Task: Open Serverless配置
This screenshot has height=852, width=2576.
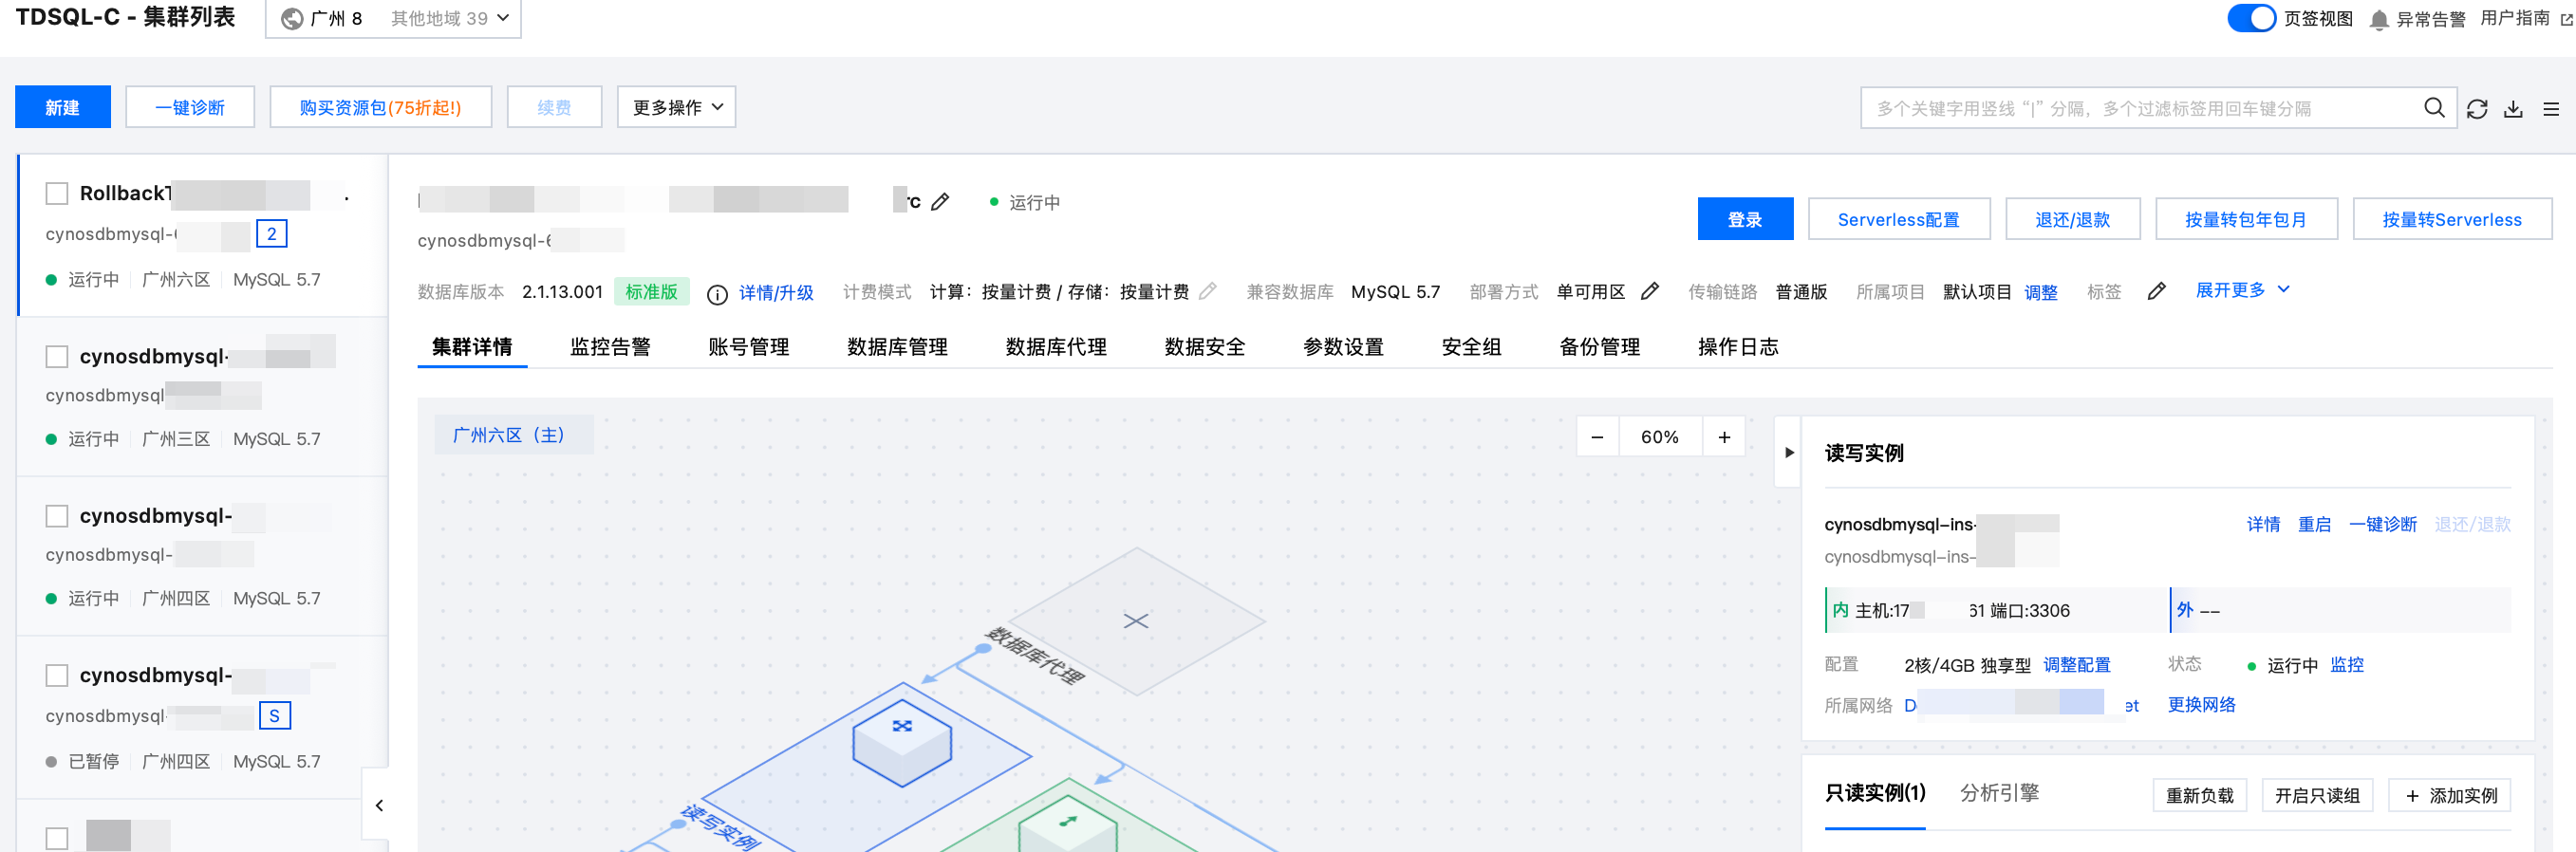Action: click(x=1899, y=219)
